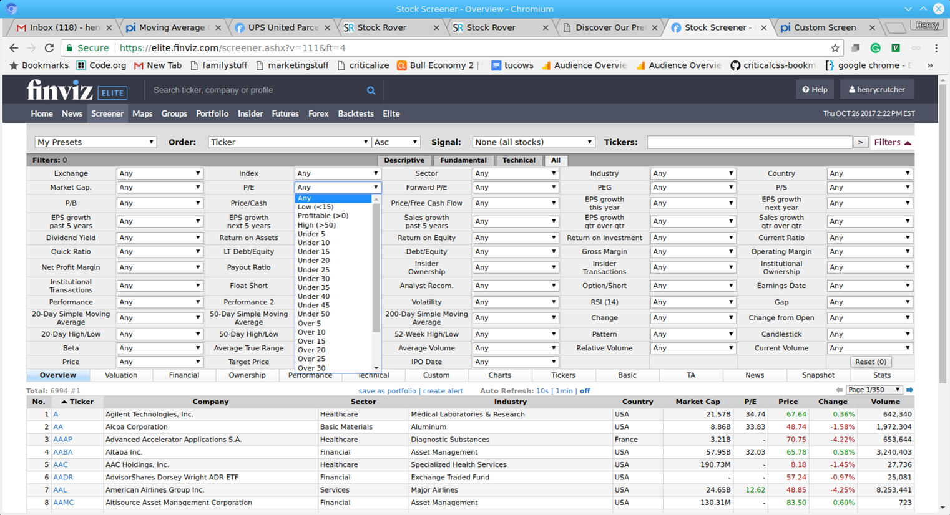Click the Reset (0) button
This screenshot has height=515, width=950.
(871, 362)
